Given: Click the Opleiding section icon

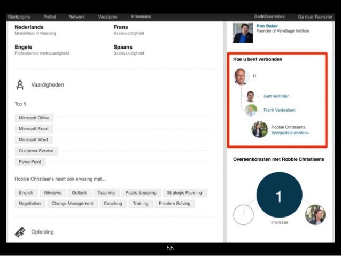Looking at the screenshot, I should 20,232.
